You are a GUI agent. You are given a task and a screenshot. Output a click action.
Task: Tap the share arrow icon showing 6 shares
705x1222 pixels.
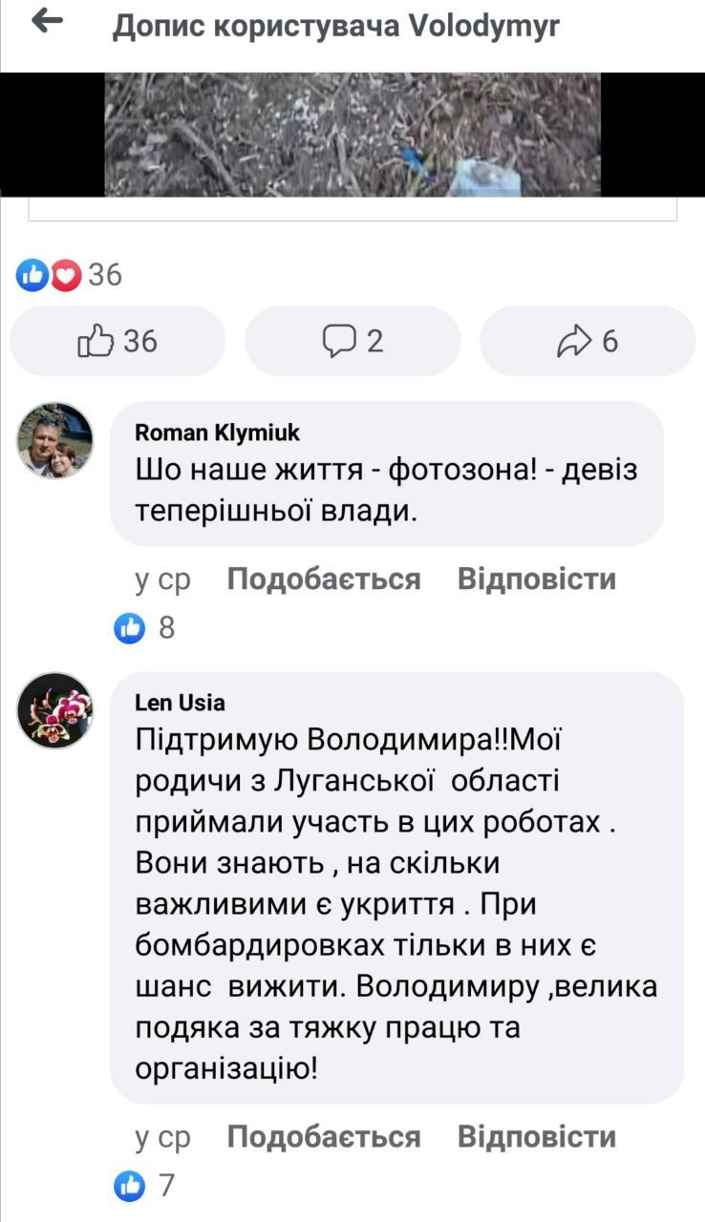587,341
